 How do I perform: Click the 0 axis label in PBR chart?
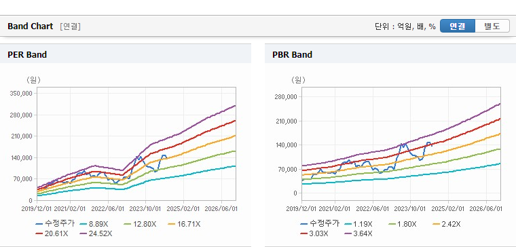tap(295, 193)
